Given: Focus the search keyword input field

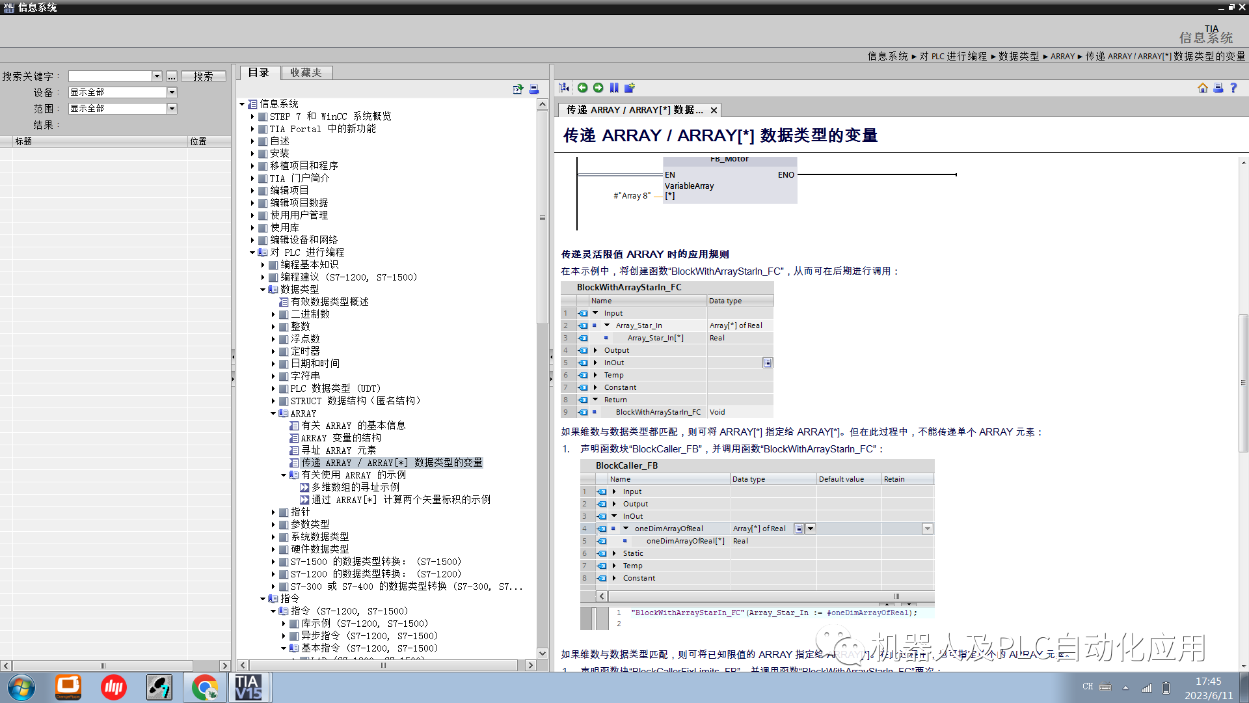Looking at the screenshot, I should click(x=110, y=76).
